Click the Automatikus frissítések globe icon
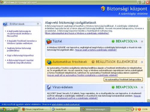The height and width of the screenshot is (112, 150). click(x=49, y=62)
